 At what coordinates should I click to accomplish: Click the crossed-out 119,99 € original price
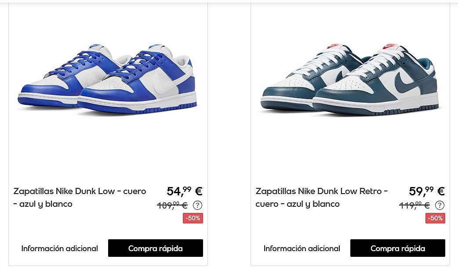(x=414, y=205)
